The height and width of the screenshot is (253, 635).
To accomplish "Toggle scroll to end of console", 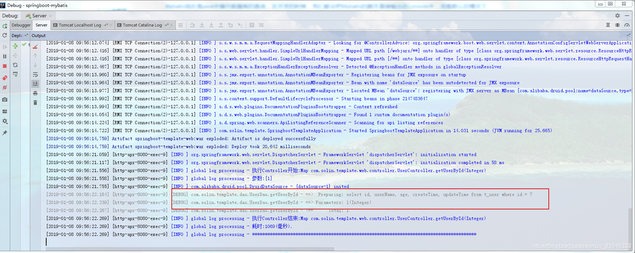I will [35, 83].
